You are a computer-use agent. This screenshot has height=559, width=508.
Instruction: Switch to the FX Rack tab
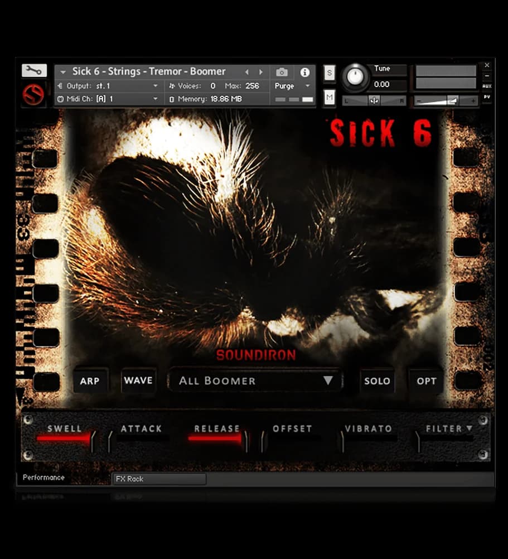[x=159, y=479]
